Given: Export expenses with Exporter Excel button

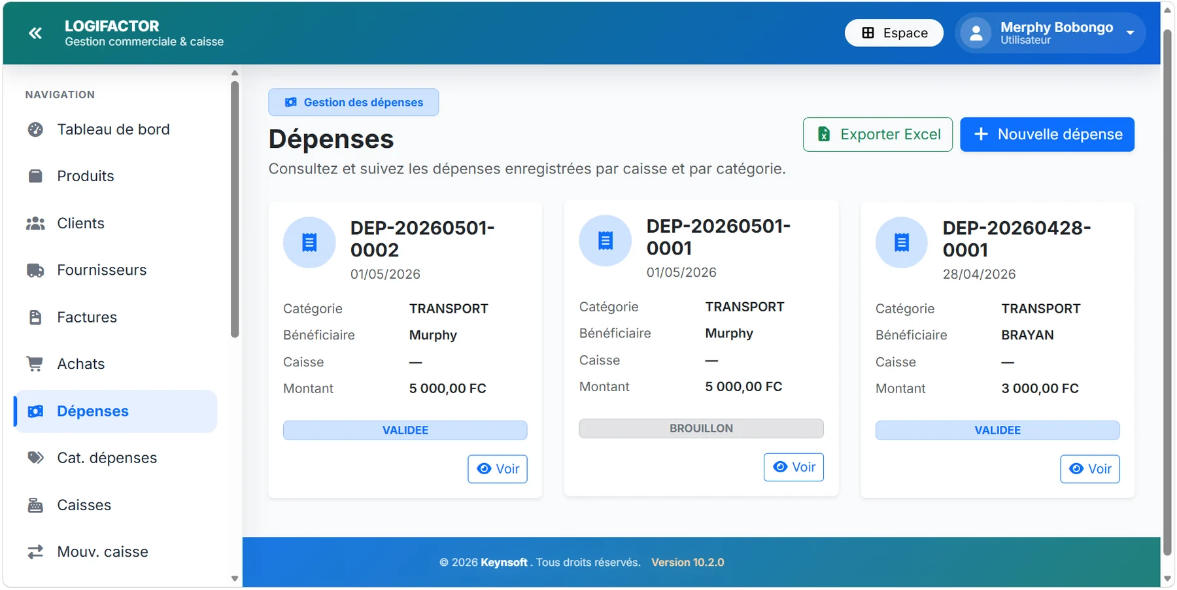Looking at the screenshot, I should [x=878, y=135].
